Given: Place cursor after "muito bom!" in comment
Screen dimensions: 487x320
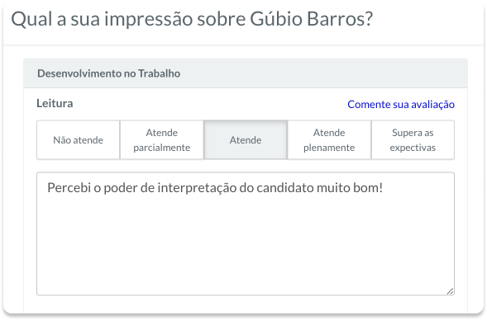Looking at the screenshot, I should [384, 188].
